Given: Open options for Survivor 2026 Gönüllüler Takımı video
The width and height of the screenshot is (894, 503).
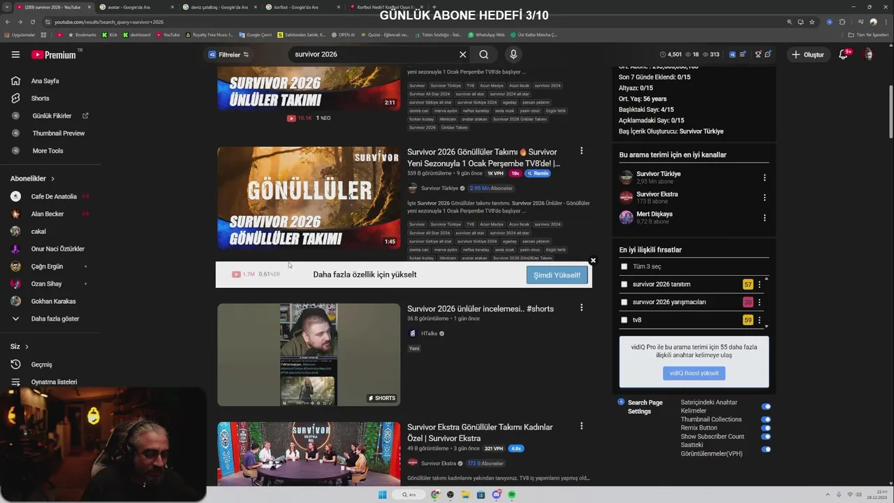Looking at the screenshot, I should click(581, 151).
